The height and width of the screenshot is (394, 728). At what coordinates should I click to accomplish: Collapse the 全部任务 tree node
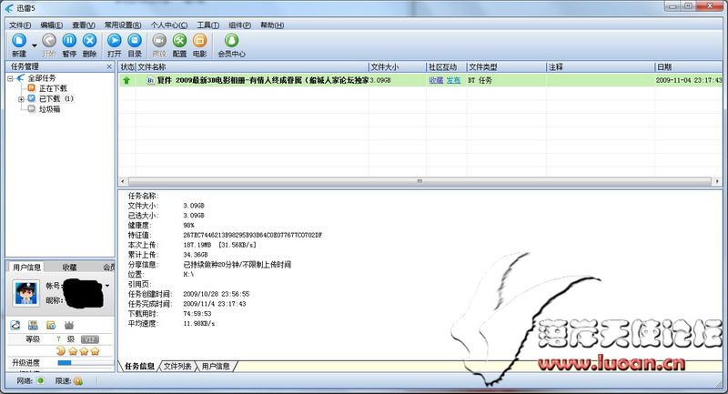pyautogui.click(x=10, y=78)
